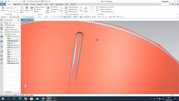Select the Line sketch tool
This screenshot has width=179, height=101.
tap(15, 8)
